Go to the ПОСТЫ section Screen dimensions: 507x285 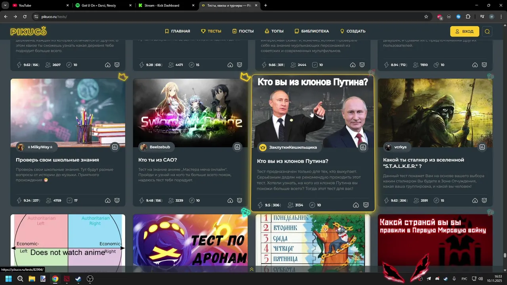[x=243, y=31]
